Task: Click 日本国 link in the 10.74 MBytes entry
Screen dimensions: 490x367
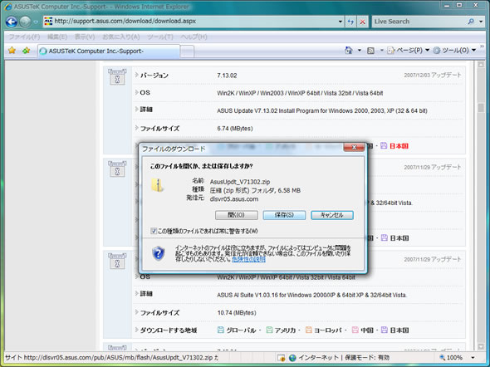Action: [399, 330]
